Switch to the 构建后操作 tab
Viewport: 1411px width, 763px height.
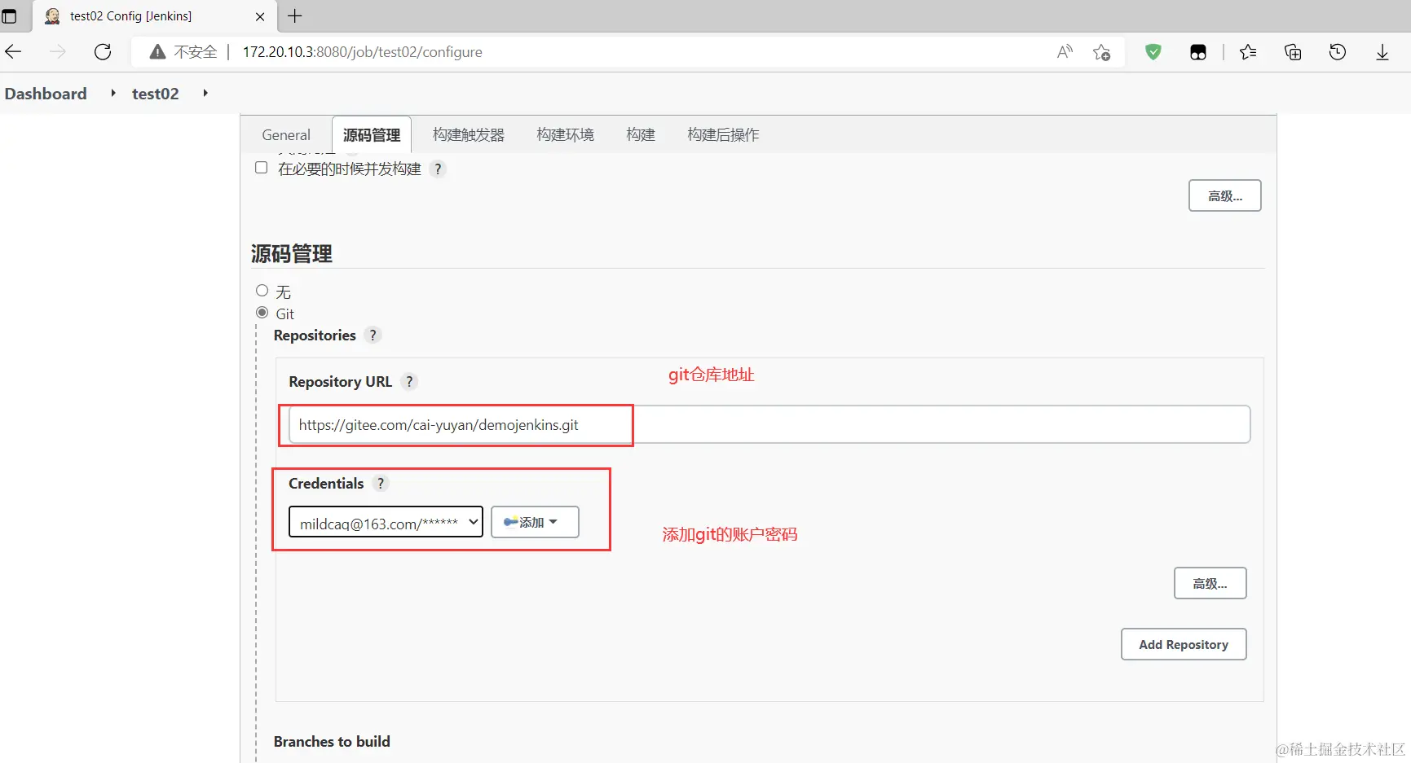(x=723, y=134)
